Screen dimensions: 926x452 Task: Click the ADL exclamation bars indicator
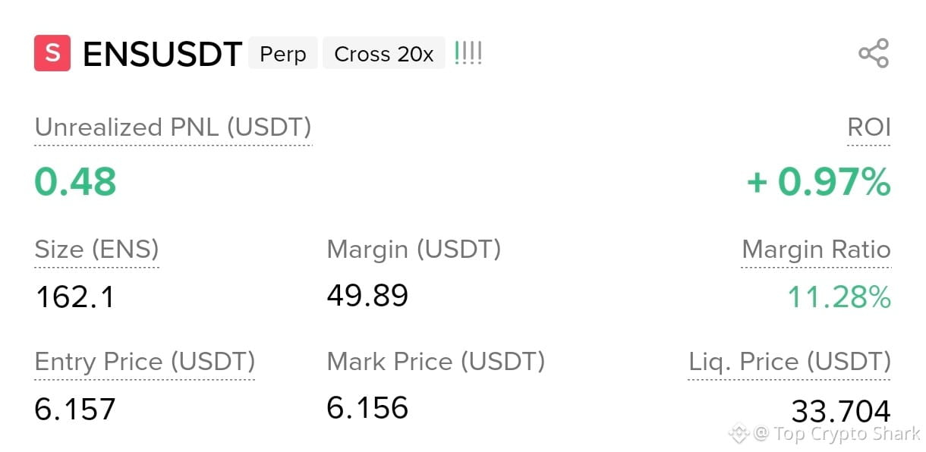(468, 54)
